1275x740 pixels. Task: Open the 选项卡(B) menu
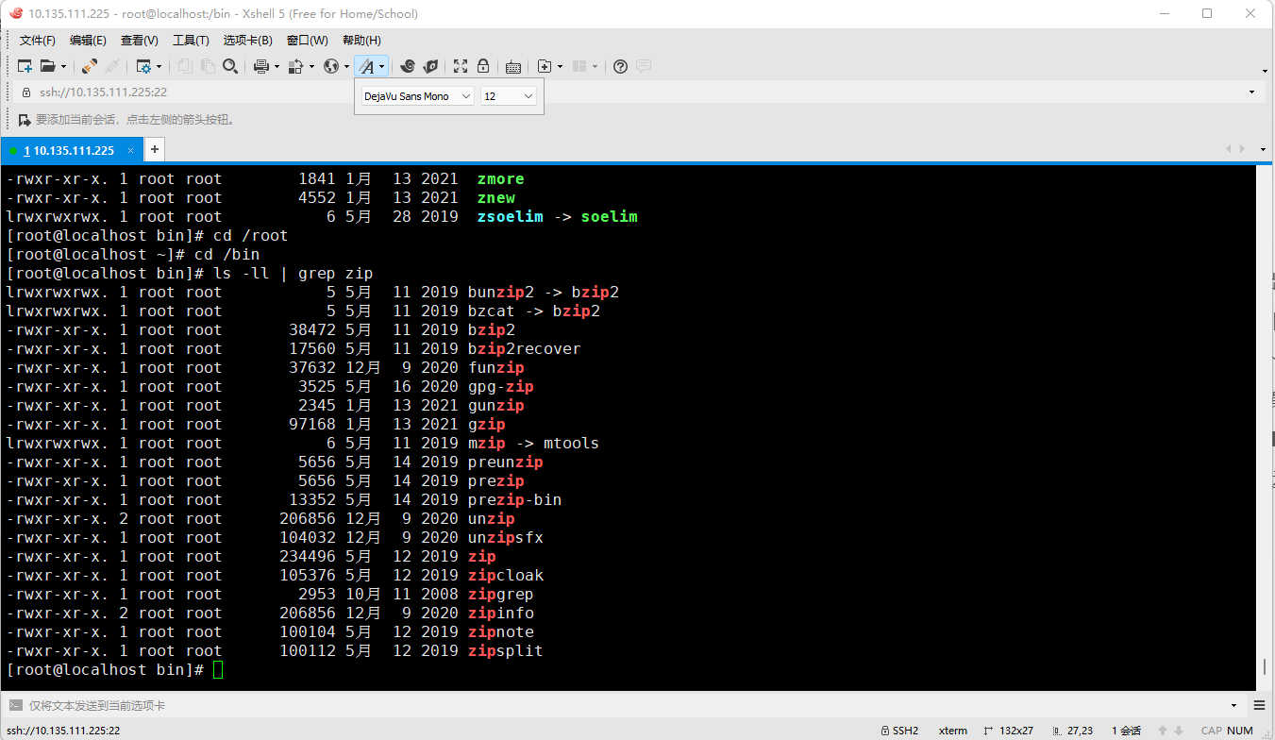click(247, 41)
